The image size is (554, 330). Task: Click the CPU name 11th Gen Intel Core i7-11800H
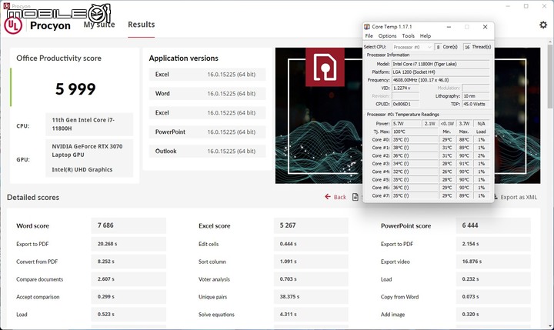pos(83,124)
